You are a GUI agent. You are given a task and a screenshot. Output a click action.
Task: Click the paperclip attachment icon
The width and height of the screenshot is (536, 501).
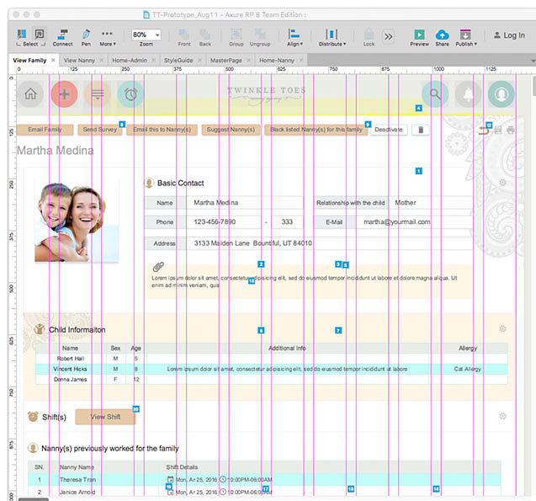click(x=158, y=267)
